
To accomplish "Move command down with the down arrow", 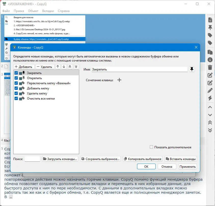I will tap(64, 67).
